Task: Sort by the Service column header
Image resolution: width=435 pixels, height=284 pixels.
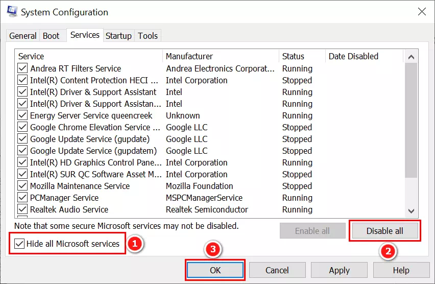Action: [x=89, y=56]
